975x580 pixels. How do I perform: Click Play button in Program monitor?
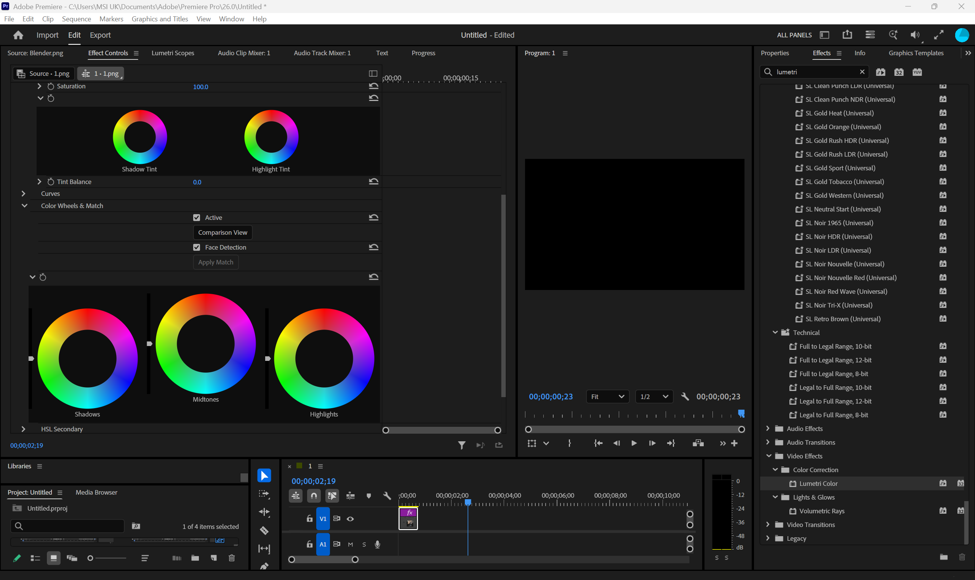(x=634, y=443)
